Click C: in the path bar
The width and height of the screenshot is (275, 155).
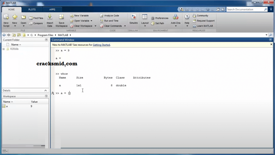[32, 35]
